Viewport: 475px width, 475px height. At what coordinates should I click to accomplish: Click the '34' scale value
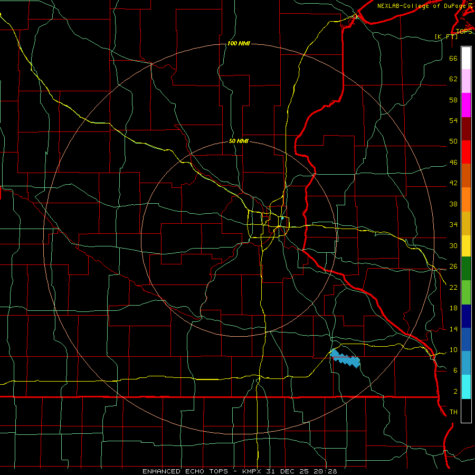[x=453, y=225]
